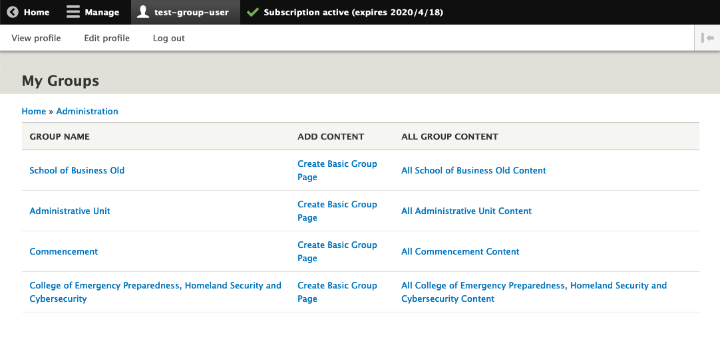Open the Manage hamburger menu
The width and height of the screenshot is (720, 339).
pyautogui.click(x=73, y=12)
